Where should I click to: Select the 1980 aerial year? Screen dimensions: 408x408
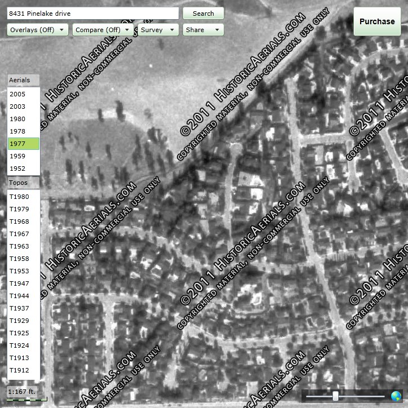[24, 119]
